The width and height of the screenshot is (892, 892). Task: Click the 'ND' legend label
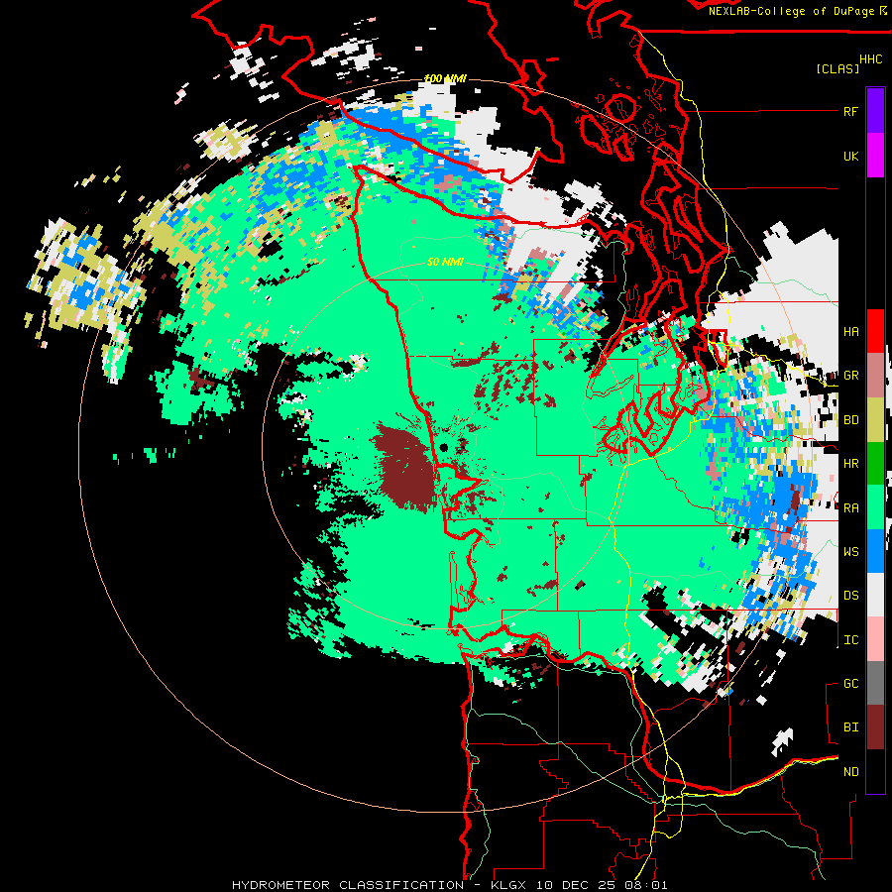850,772
